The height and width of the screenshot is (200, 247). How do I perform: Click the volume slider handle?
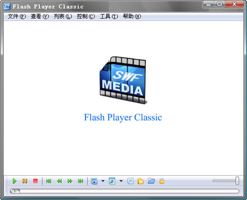[x=237, y=181]
